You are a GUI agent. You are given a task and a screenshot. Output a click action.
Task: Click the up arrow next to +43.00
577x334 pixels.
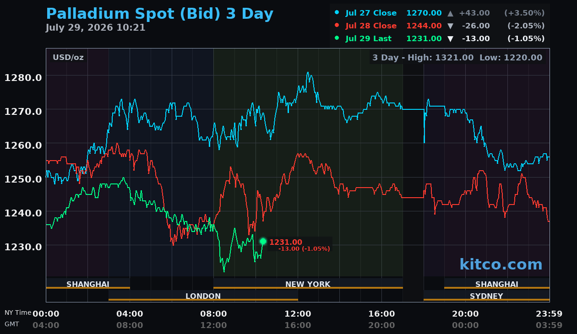coord(450,13)
